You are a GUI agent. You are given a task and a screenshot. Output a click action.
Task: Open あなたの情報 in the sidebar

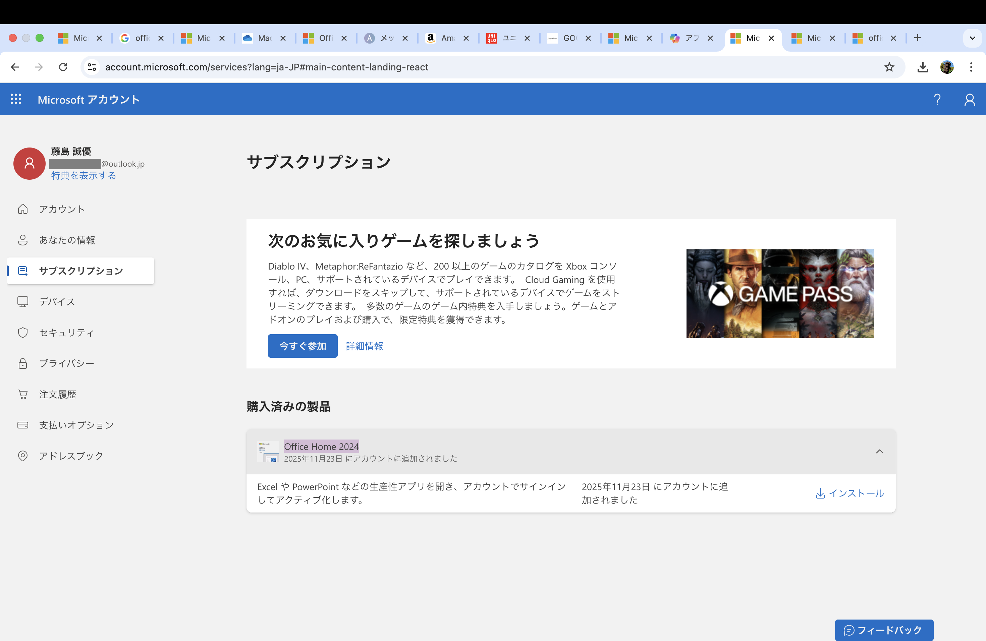[x=80, y=240]
